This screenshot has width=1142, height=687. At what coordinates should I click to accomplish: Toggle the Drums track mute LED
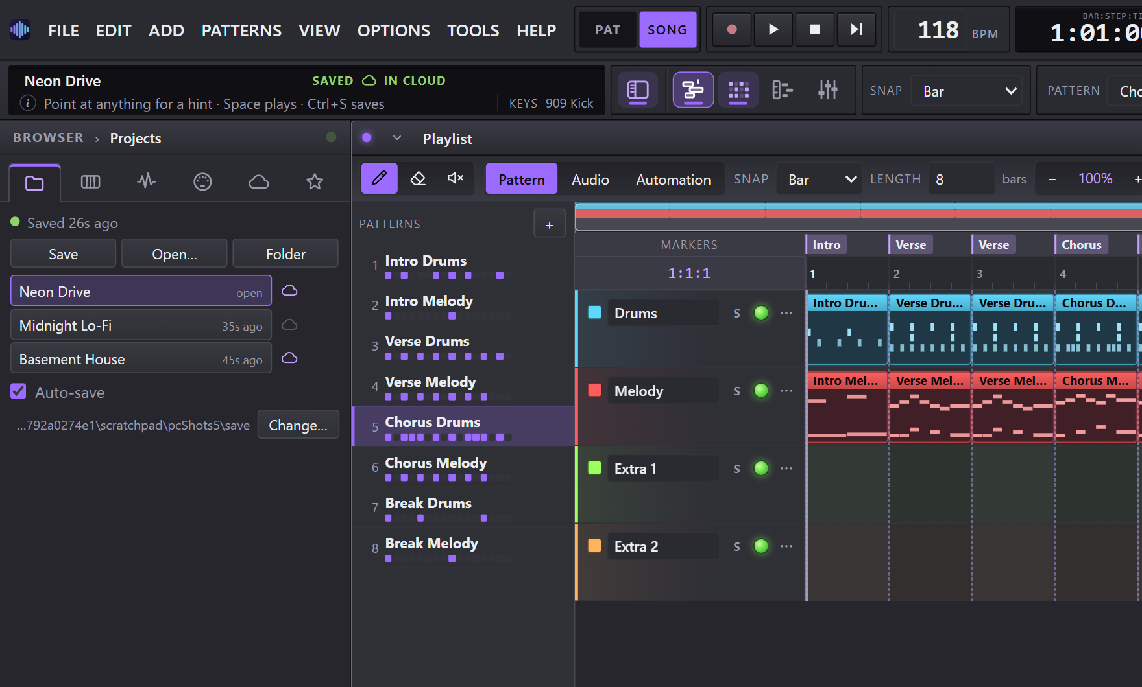761,313
